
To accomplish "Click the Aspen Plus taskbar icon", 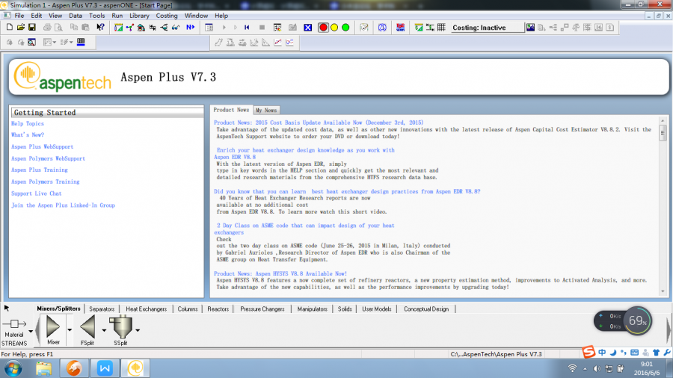I will (x=135, y=368).
